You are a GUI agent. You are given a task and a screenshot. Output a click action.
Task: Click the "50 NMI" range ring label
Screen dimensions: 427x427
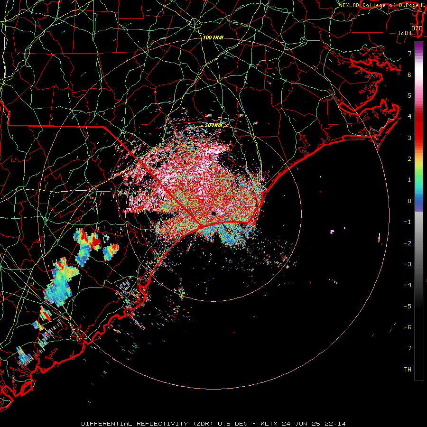213,126
